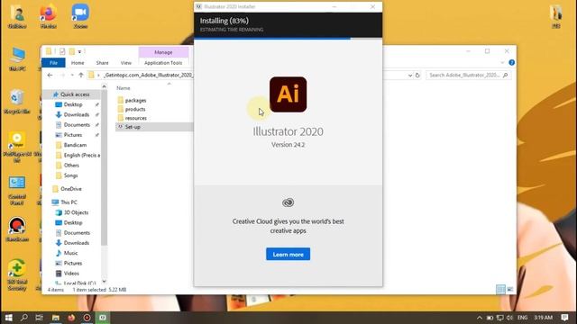Select pinned Pictures under Quick access
Screen dimensions: 577x324
[73, 135]
